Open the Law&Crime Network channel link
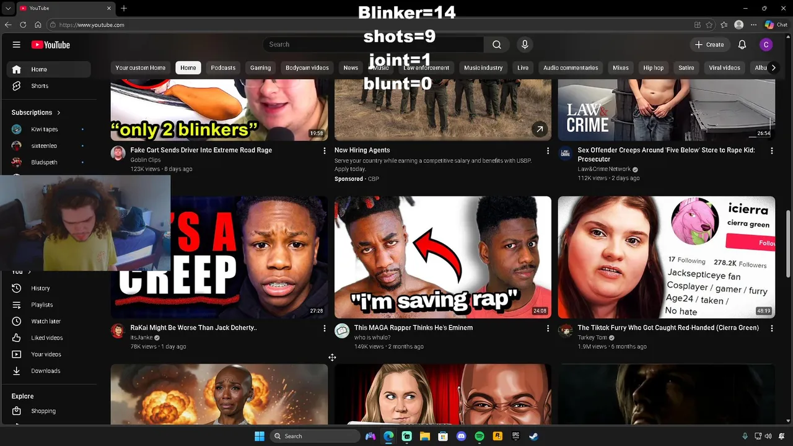 (x=604, y=169)
